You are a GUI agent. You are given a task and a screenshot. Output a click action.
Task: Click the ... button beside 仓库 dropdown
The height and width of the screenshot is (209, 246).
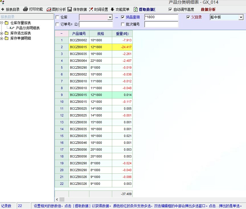[116, 17]
